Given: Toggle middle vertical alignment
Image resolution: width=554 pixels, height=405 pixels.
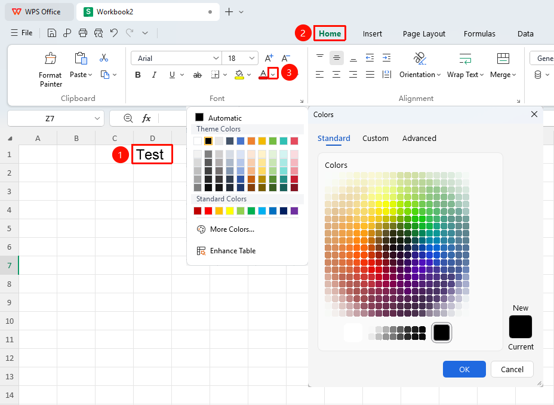Looking at the screenshot, I should 336,58.
